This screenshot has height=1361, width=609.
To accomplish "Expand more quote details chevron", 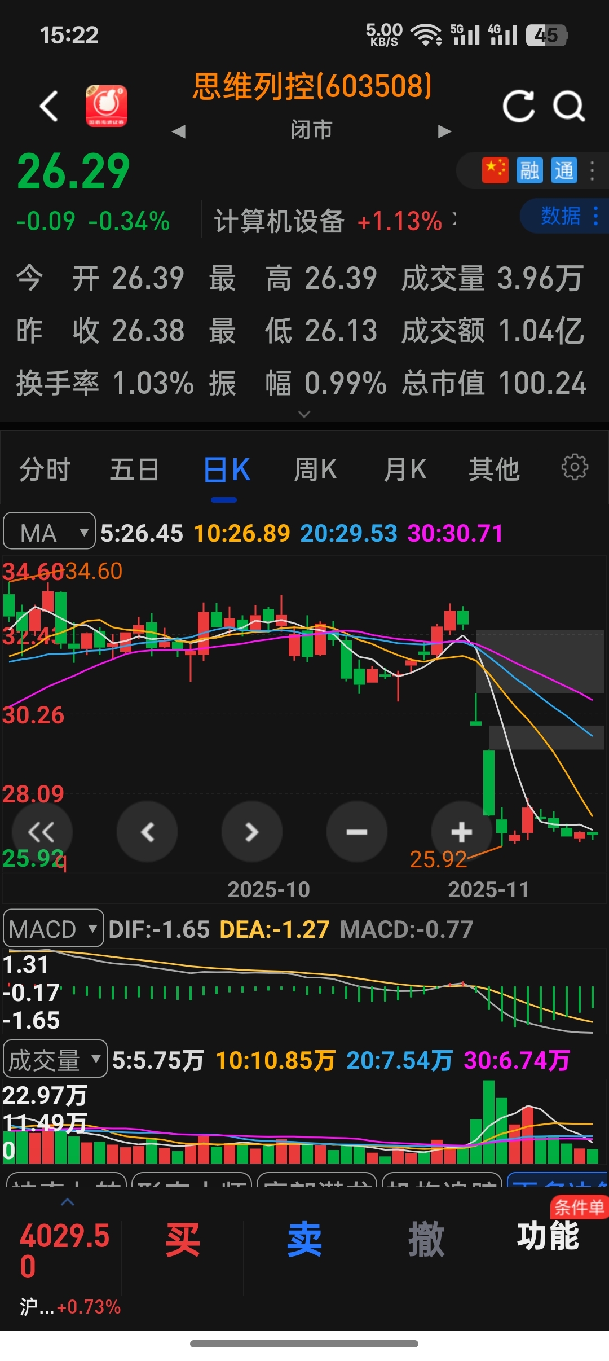I will tap(304, 414).
